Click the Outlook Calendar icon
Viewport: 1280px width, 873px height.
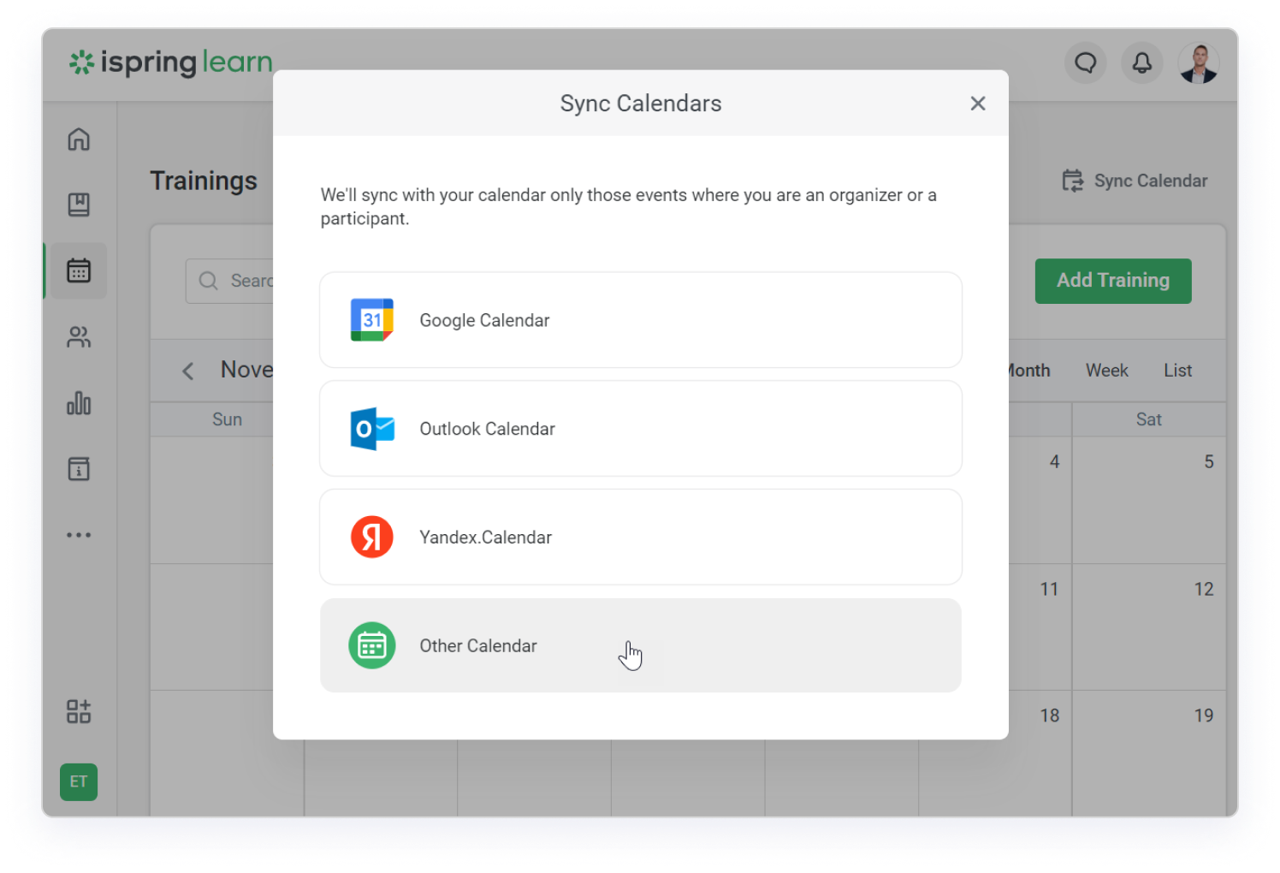coord(372,429)
